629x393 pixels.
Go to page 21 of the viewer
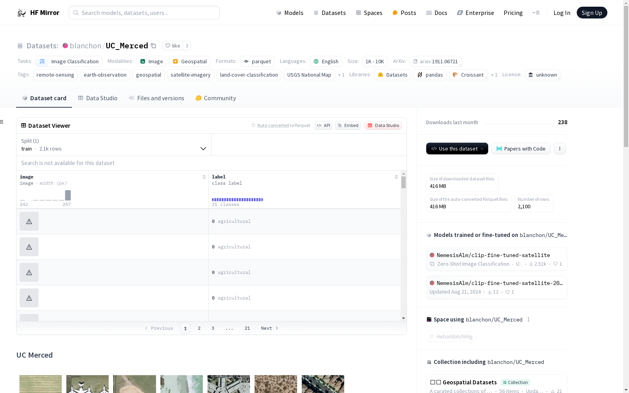coord(247,328)
